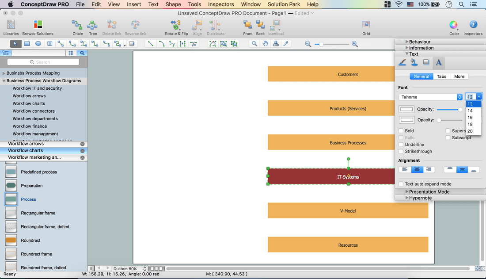
Task: Click the first text Opacity slider
Action: 449,109
